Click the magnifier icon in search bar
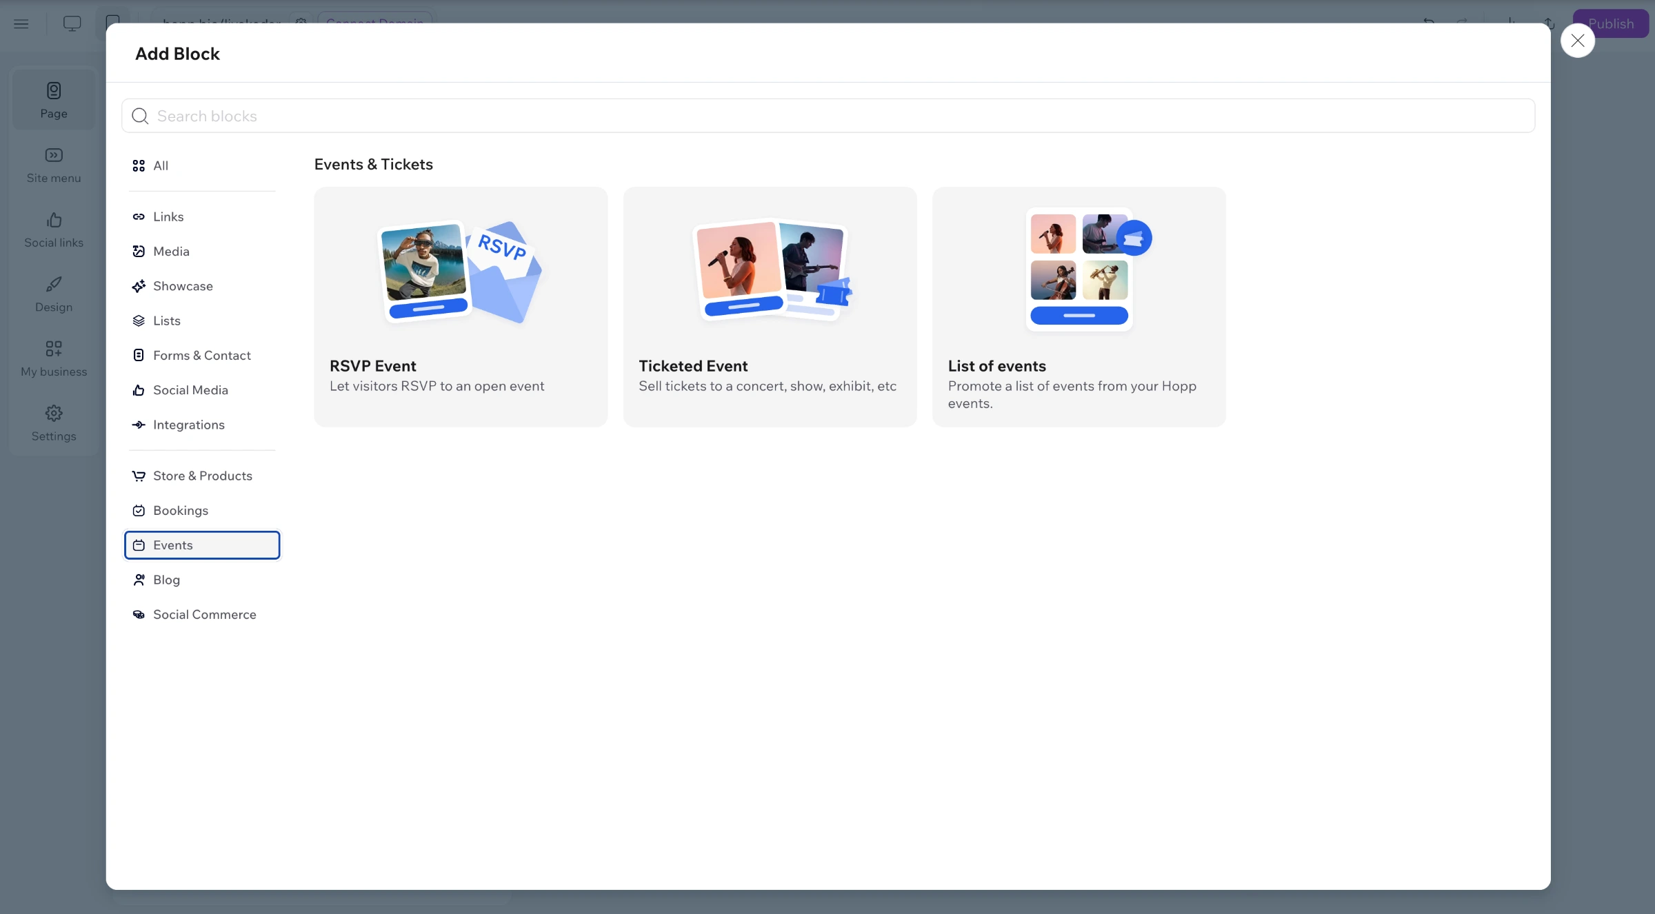 click(140, 116)
